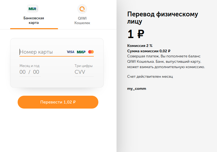Screen dimensions: 217x152
Task: Click the Месяц и год label
Action: coord(29,66)
